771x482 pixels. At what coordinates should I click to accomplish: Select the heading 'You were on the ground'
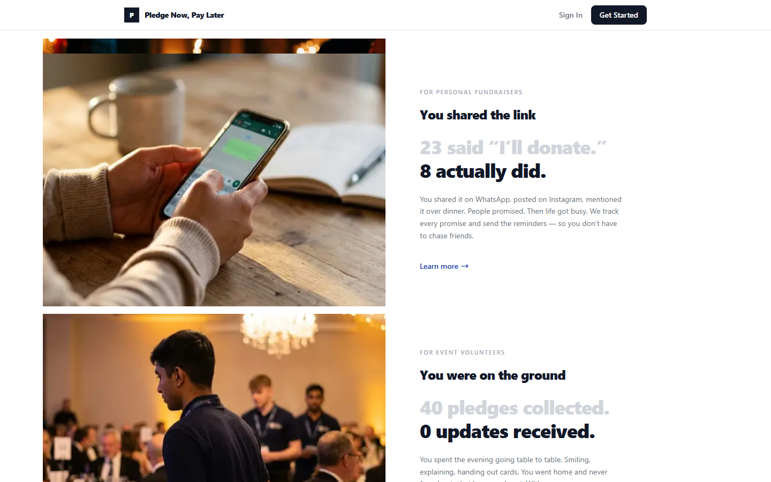pyautogui.click(x=493, y=375)
